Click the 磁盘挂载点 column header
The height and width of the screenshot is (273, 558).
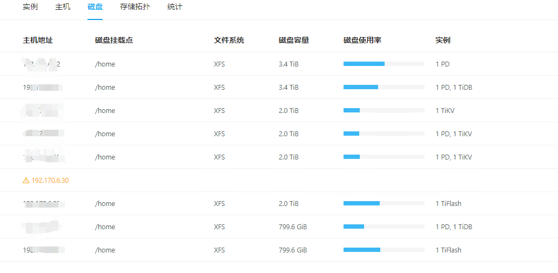click(113, 40)
